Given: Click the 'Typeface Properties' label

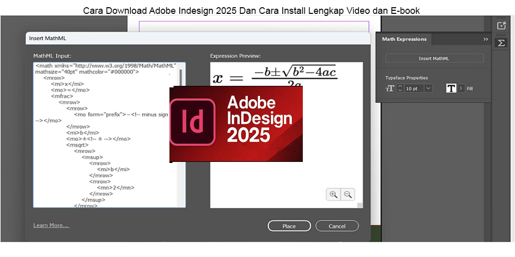Looking at the screenshot, I should pyautogui.click(x=407, y=78).
